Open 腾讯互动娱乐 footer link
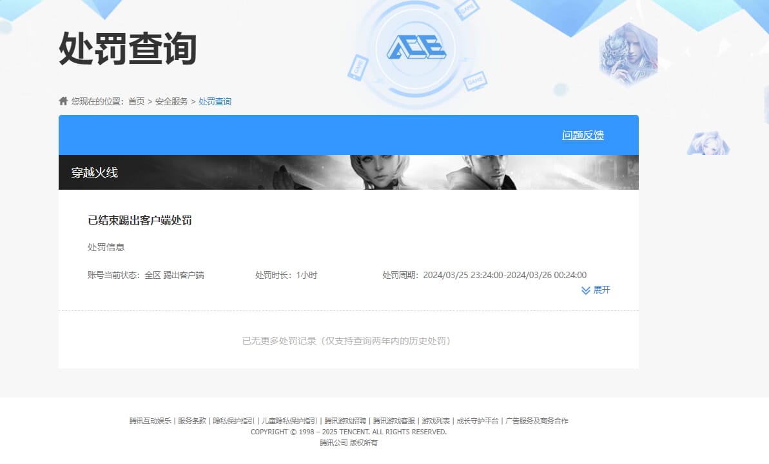 point(150,421)
